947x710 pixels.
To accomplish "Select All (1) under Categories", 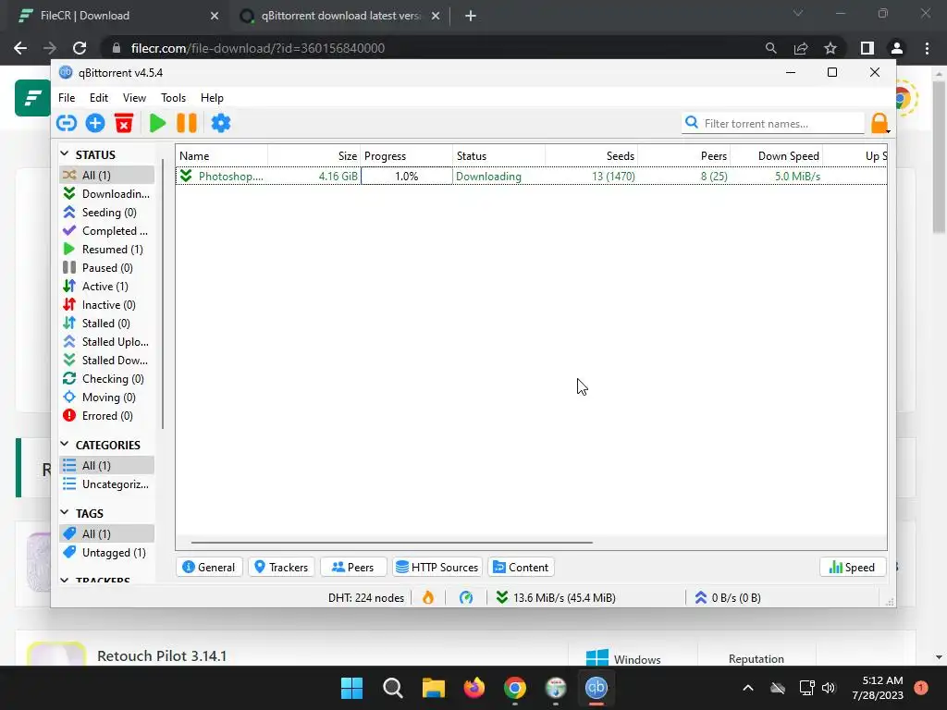I will tap(107, 466).
